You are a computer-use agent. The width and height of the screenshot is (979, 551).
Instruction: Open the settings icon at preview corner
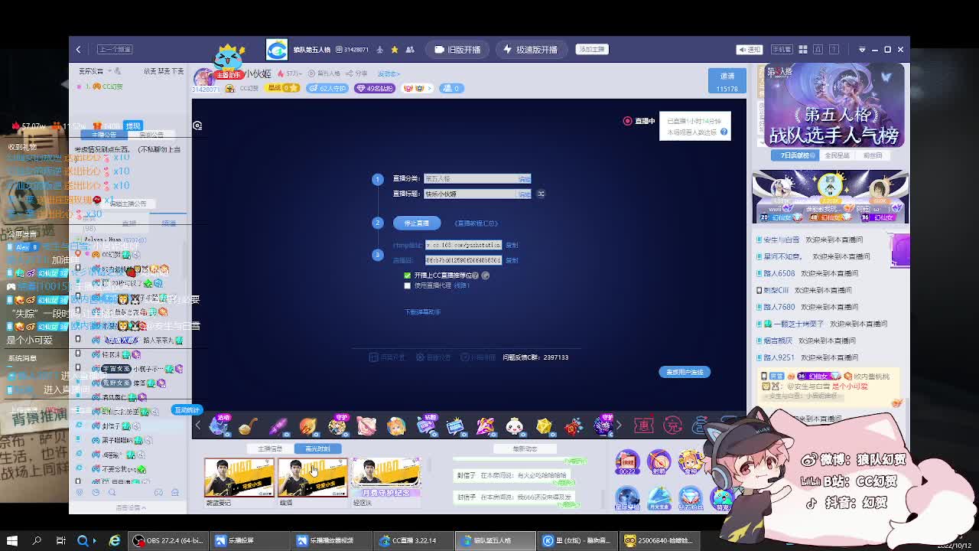pyautogui.click(x=197, y=126)
